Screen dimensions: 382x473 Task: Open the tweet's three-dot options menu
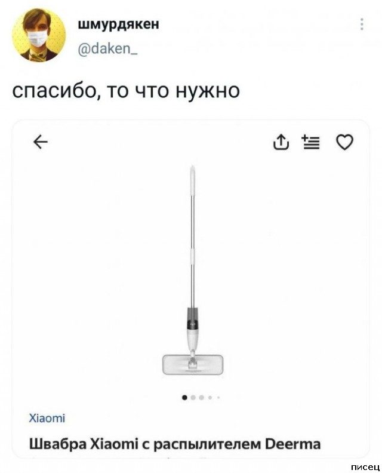(x=362, y=24)
